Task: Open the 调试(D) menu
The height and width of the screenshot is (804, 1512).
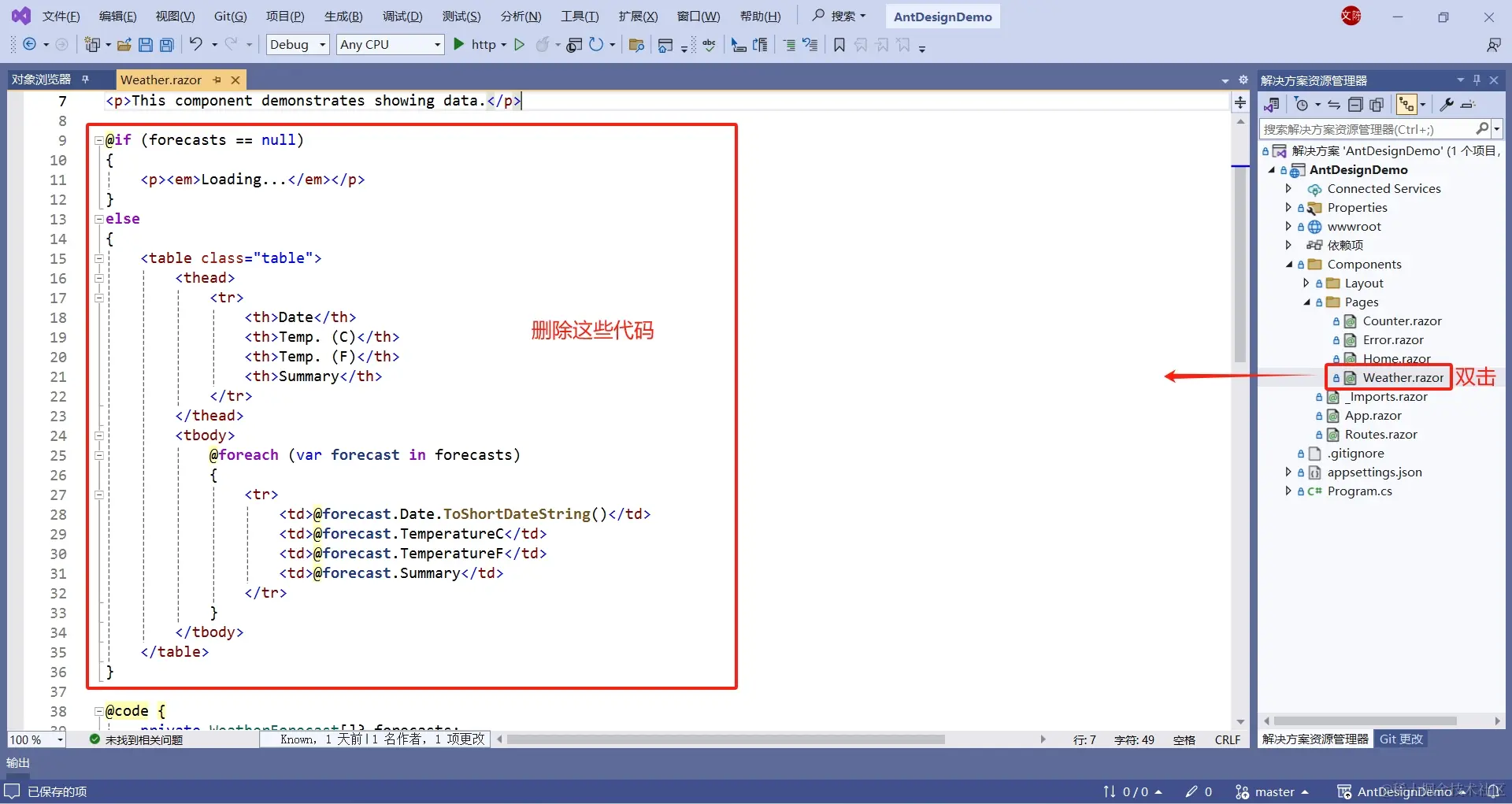Action: 402,17
